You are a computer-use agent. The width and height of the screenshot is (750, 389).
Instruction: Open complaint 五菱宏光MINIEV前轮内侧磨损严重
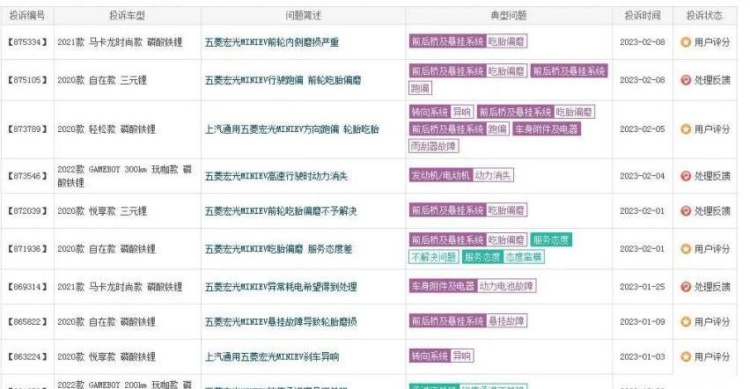(272, 42)
